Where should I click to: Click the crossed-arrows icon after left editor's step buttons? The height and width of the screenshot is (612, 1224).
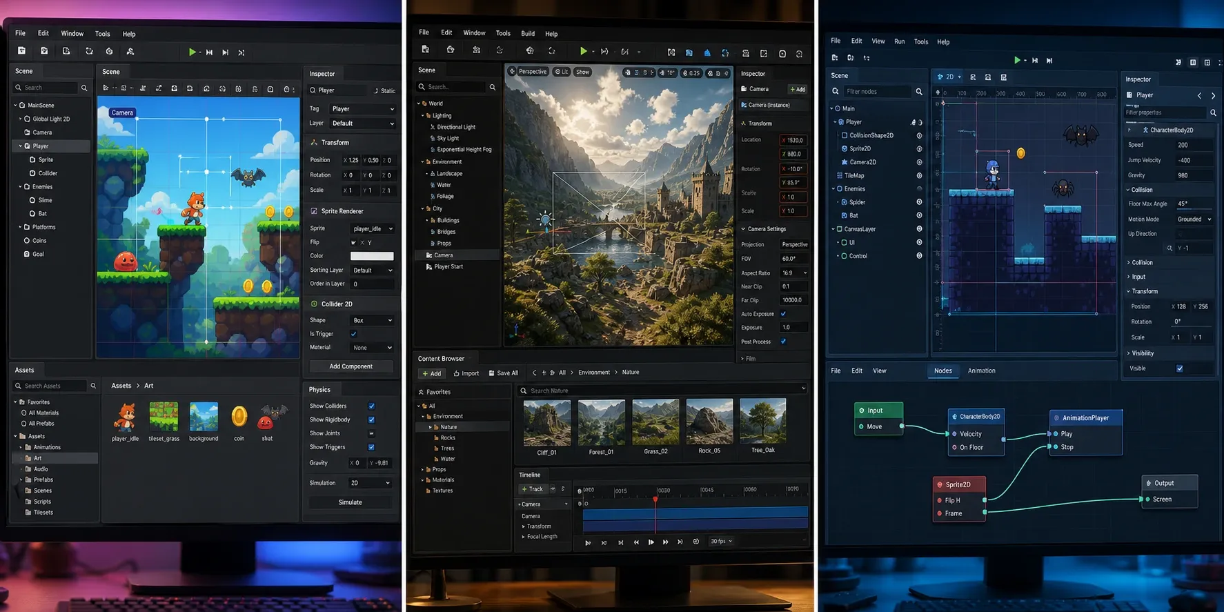tap(241, 52)
